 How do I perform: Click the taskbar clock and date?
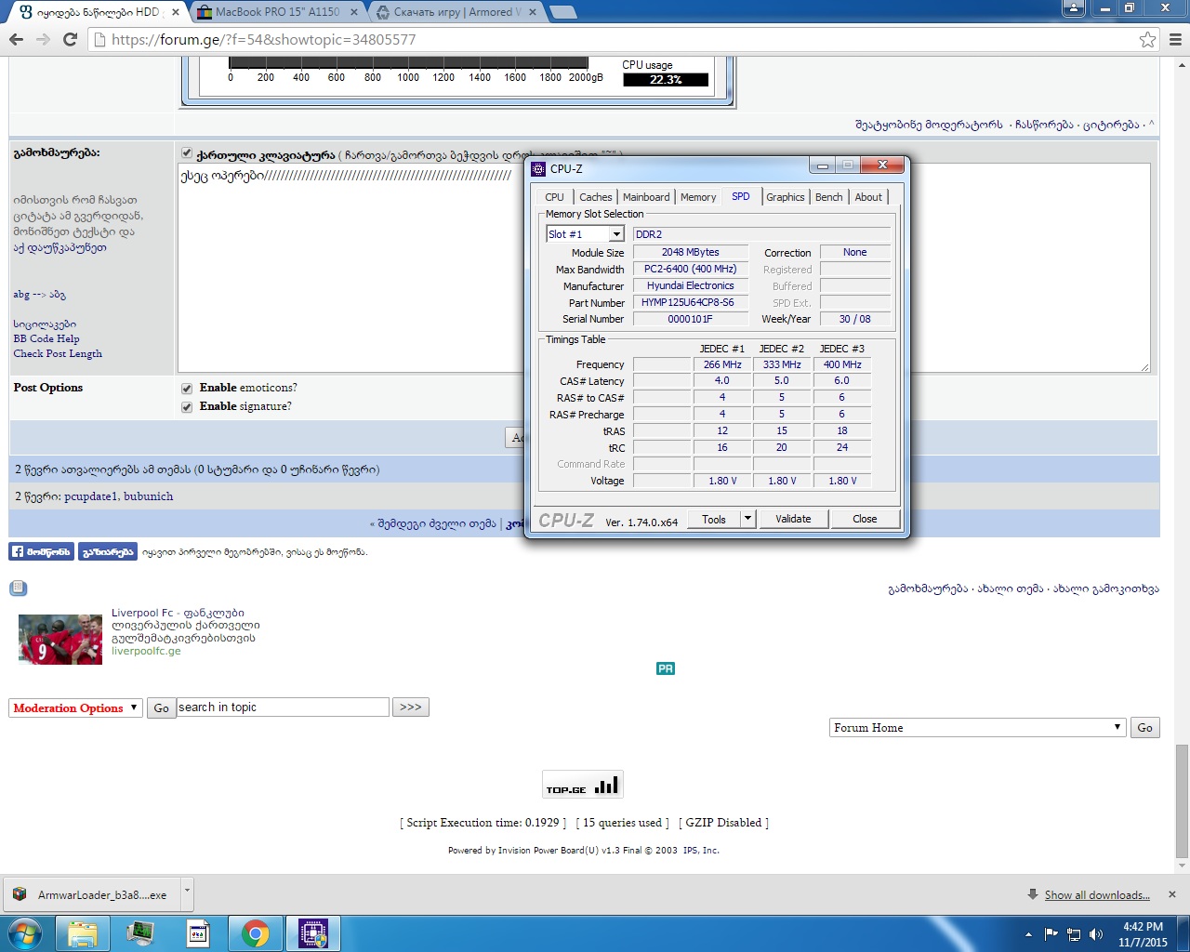click(1143, 934)
